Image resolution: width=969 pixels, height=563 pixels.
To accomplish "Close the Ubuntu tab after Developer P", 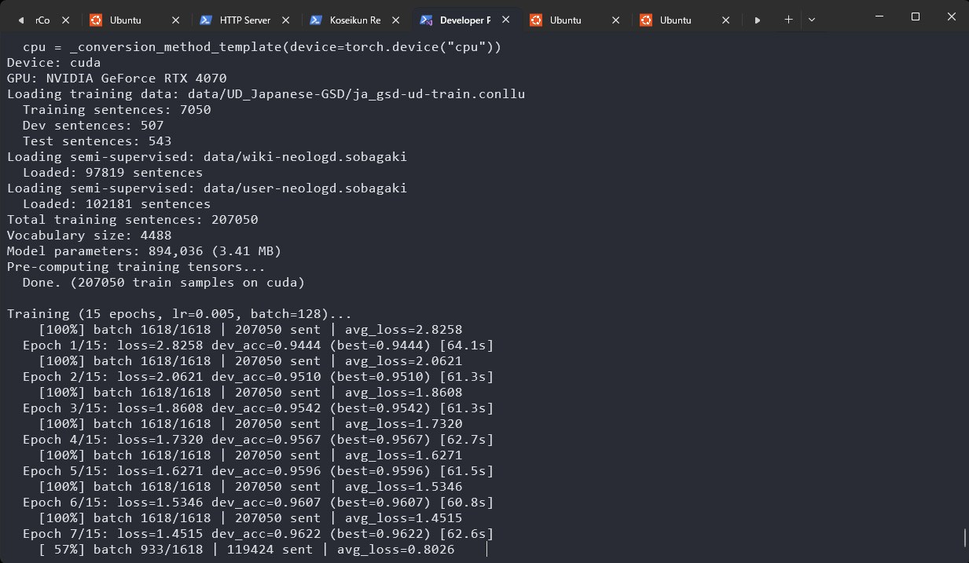I will [615, 20].
